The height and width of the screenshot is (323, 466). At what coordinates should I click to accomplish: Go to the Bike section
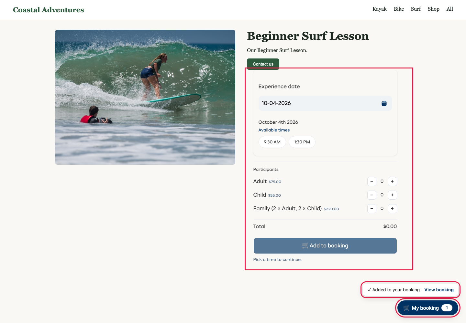click(x=399, y=9)
